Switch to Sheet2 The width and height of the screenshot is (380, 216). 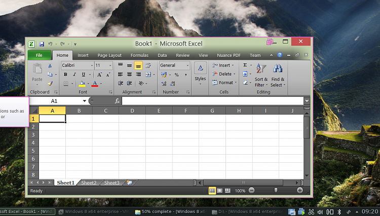coord(89,183)
